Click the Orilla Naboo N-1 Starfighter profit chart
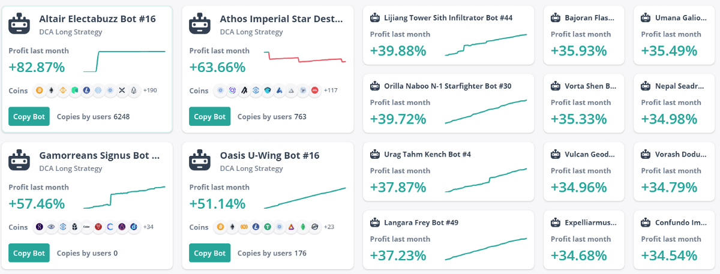720x274 pixels. [485, 112]
